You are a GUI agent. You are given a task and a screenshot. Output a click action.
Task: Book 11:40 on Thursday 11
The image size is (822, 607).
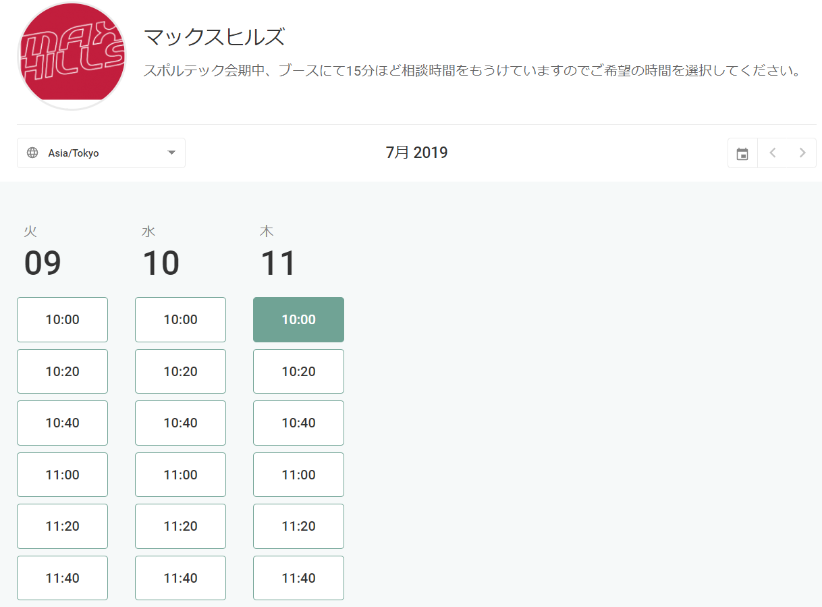click(298, 578)
